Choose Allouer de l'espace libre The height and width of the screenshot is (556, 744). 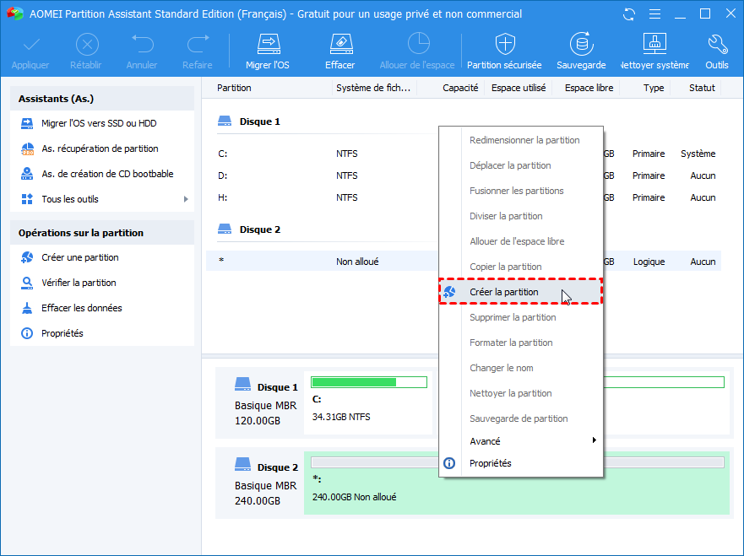pyautogui.click(x=521, y=241)
